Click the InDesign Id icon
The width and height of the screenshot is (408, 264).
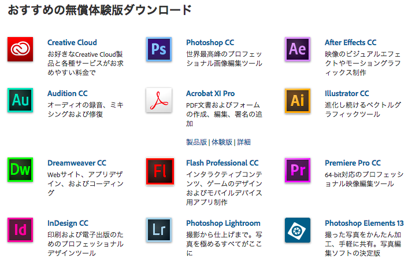pyautogui.click(x=20, y=230)
